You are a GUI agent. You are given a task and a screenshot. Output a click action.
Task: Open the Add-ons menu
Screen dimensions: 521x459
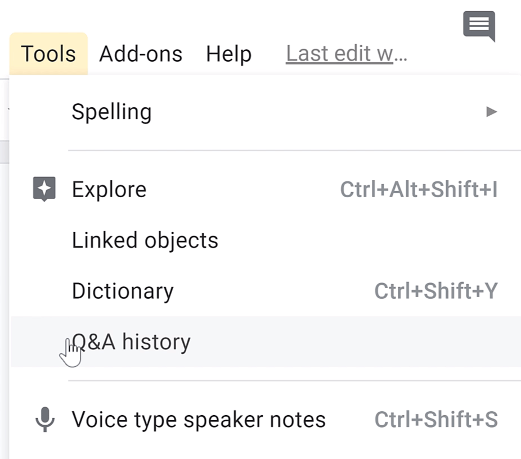pyautogui.click(x=141, y=54)
